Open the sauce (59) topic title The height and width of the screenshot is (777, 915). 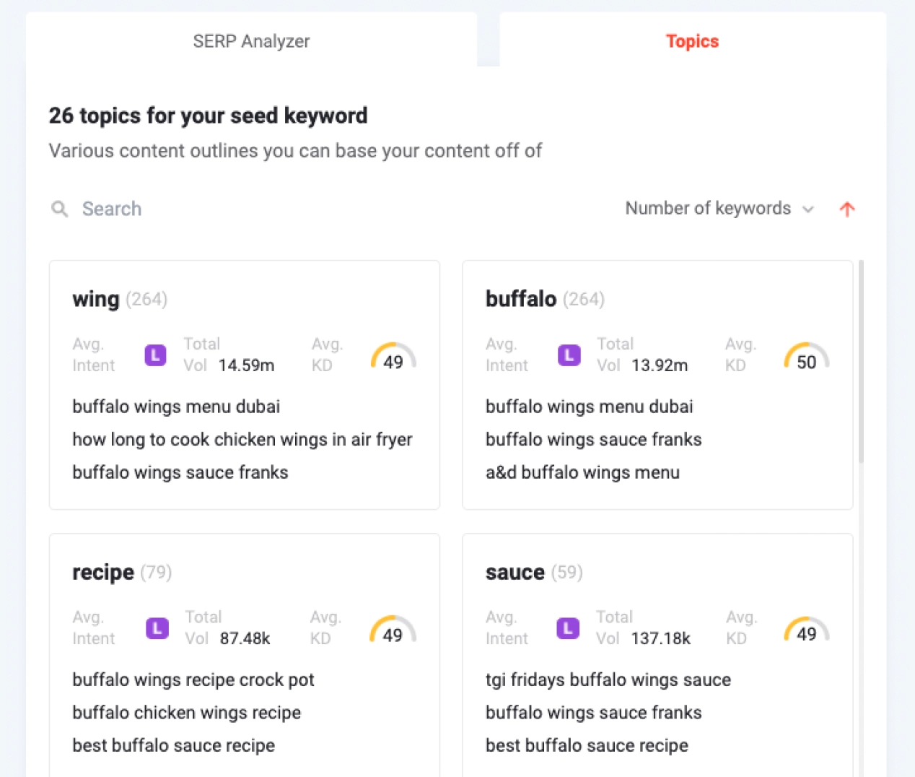click(x=534, y=572)
